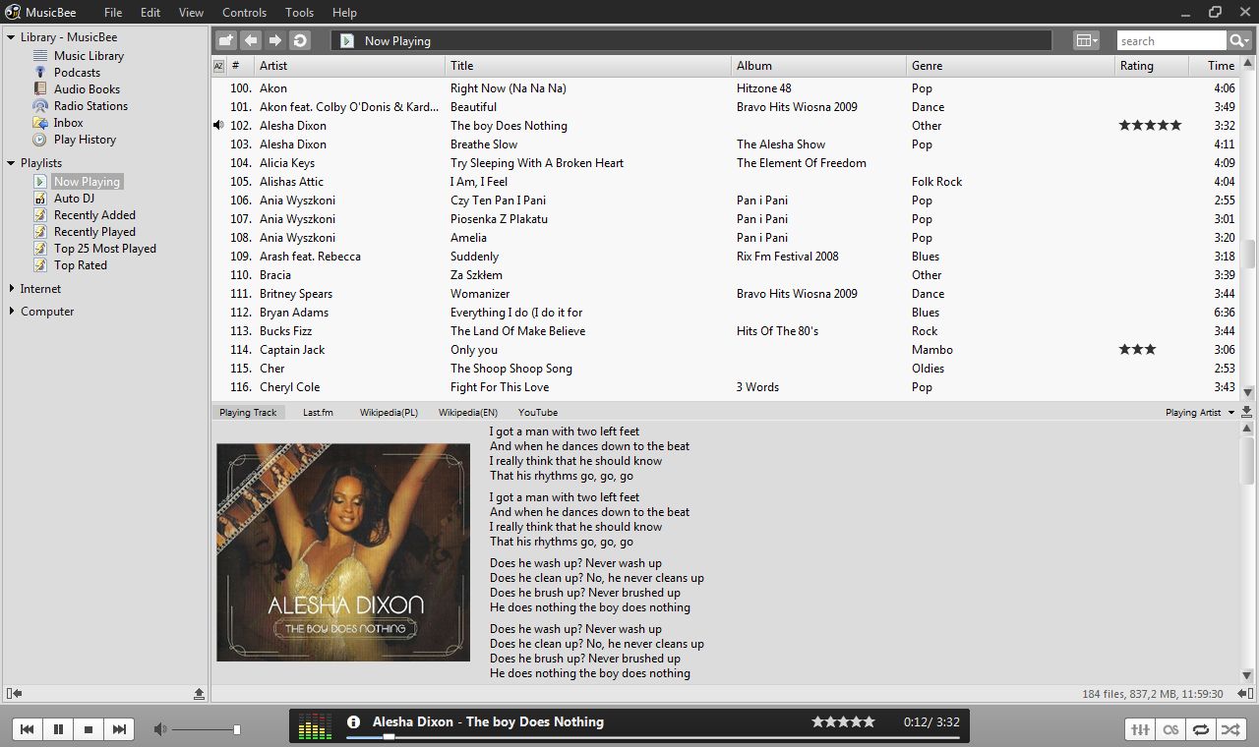Mute the volume speaker icon
The image size is (1259, 747).
click(x=160, y=729)
